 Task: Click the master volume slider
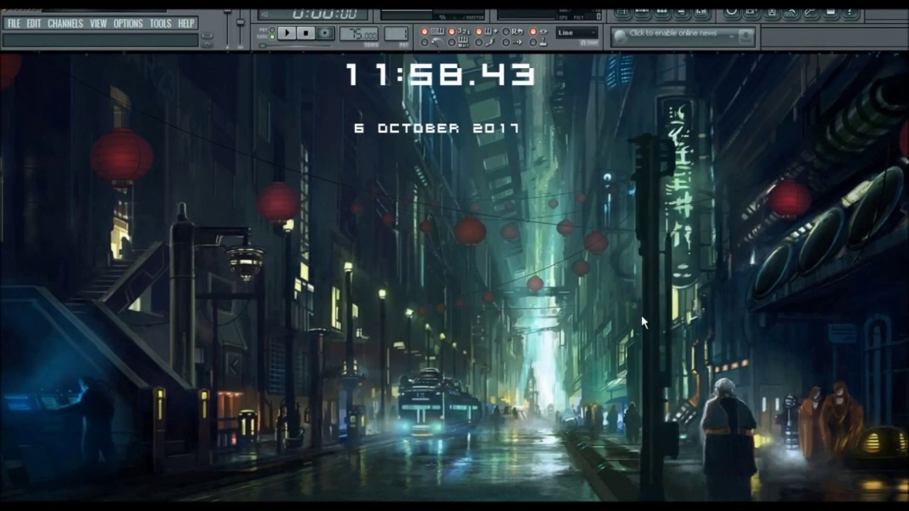point(228,28)
